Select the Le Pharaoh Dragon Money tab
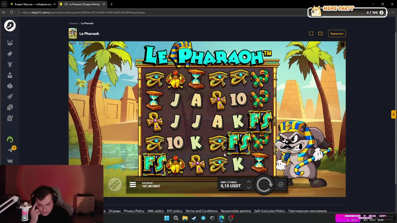Screen dimensions: 397x223 83,4
